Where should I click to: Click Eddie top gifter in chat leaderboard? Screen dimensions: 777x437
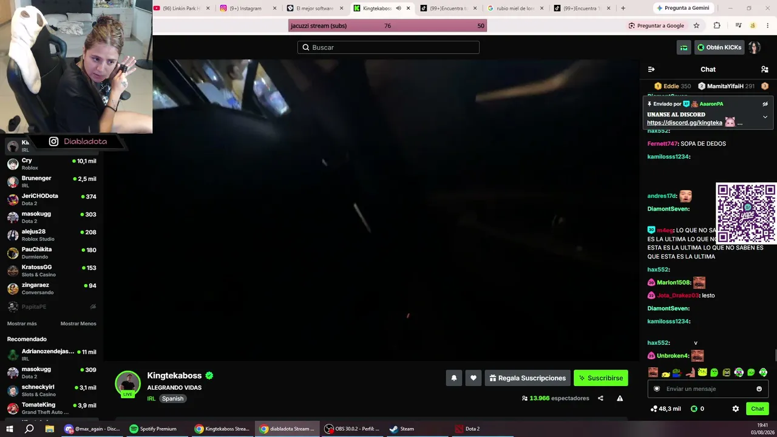click(x=673, y=86)
